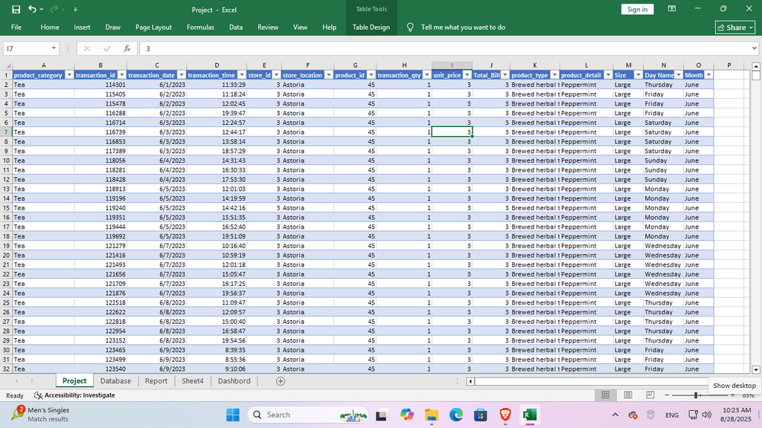This screenshot has height=428, width=762.
Task: Open Brave browser from taskbar
Action: tap(505, 415)
